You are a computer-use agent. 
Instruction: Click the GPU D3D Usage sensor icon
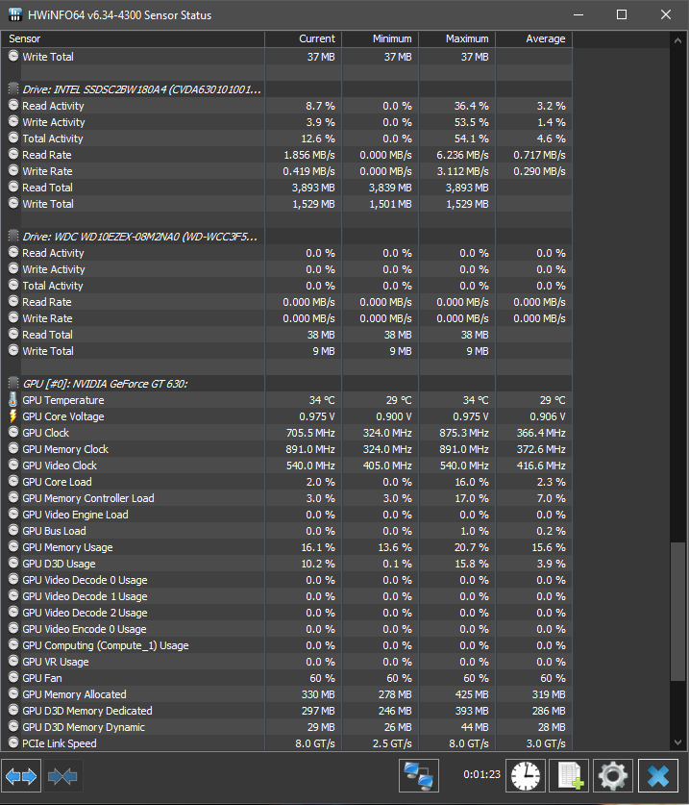(x=13, y=563)
